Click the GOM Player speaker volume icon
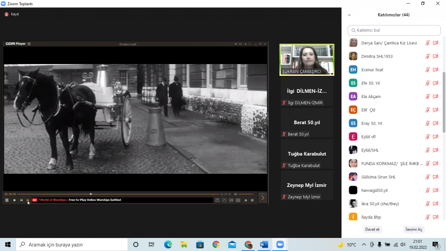This screenshot has width=446, height=251. 236,194
